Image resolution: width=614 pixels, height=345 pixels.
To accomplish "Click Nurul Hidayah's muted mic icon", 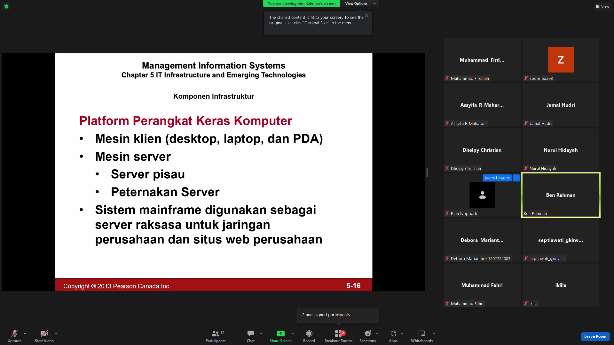I will pos(526,168).
